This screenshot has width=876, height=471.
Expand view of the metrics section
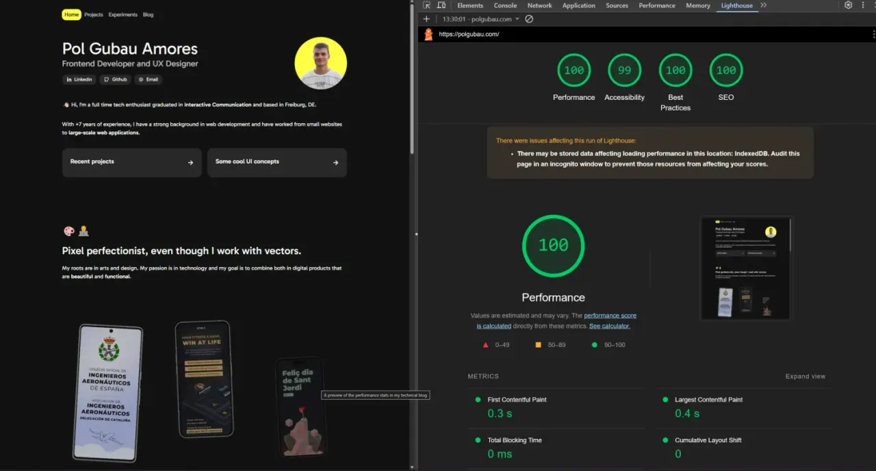coord(805,377)
